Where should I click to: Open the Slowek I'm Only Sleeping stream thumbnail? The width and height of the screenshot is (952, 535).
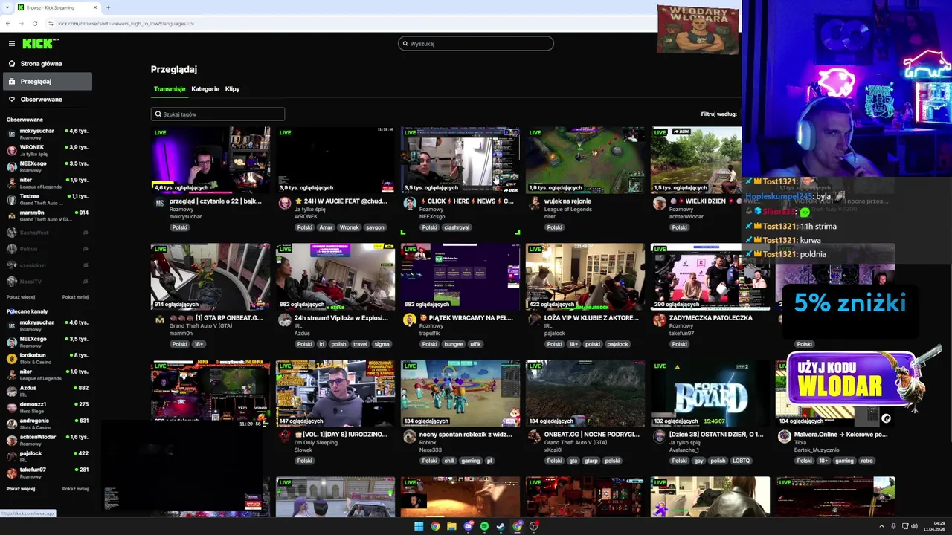335,394
